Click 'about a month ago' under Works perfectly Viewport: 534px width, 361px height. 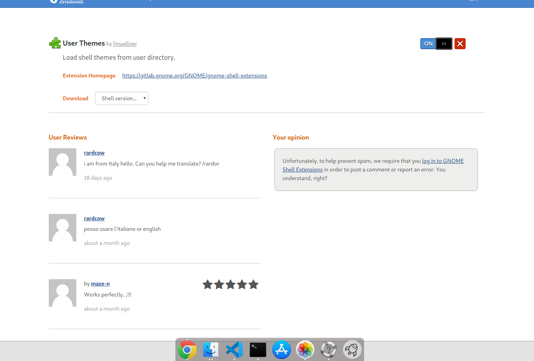(x=107, y=309)
